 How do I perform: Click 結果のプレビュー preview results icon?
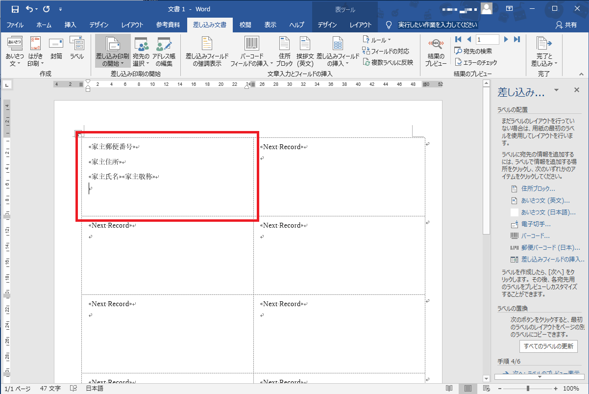pos(436,52)
